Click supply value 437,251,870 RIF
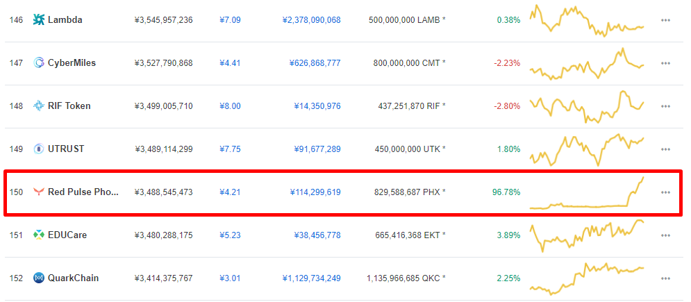The width and height of the screenshot is (691, 302). point(409,106)
